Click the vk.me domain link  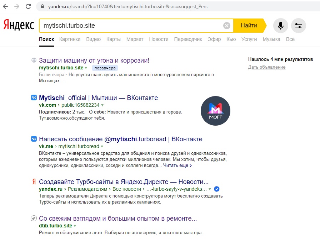(46, 146)
